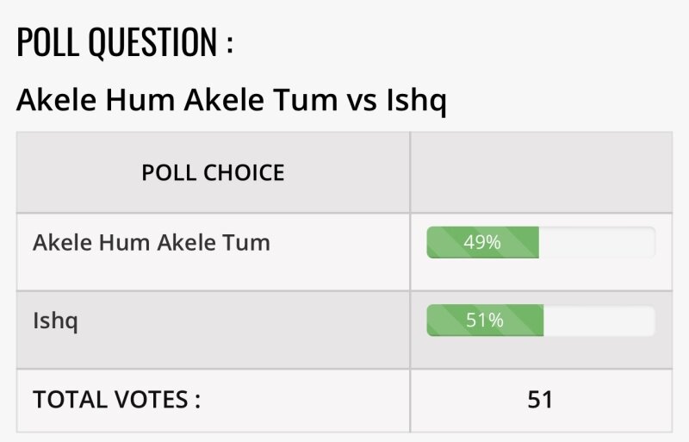The image size is (689, 442).
Task: Select the "Akele Hum Akele Tum" choice in the table
Action: coord(152,243)
